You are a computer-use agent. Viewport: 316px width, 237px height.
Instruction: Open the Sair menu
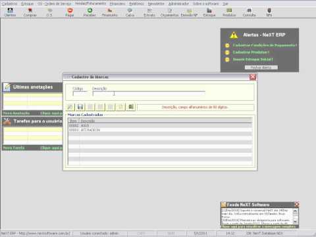[x=225, y=4]
